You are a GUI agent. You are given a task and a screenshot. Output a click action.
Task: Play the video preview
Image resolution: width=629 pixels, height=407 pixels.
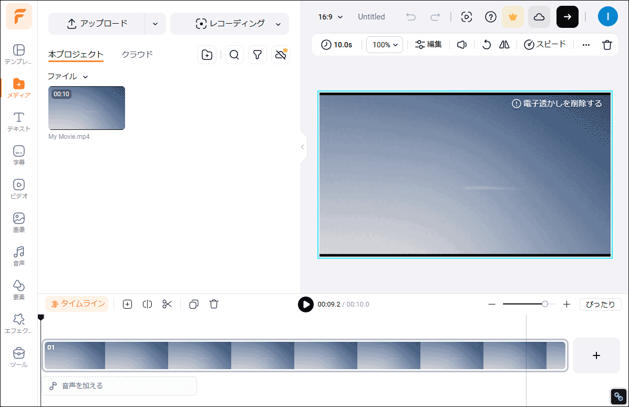(x=306, y=304)
